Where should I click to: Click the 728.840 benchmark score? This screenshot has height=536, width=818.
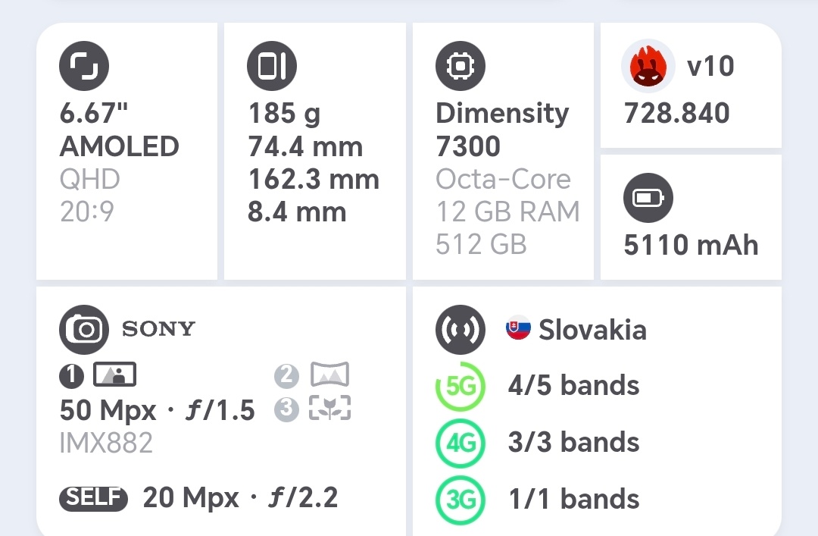coord(676,114)
